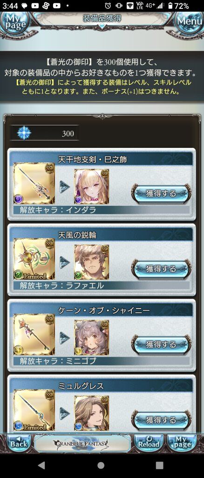Obtain 天干地支剣・巳之飾 with 獲得する button
The width and height of the screenshot is (204, 478).
coord(161,193)
